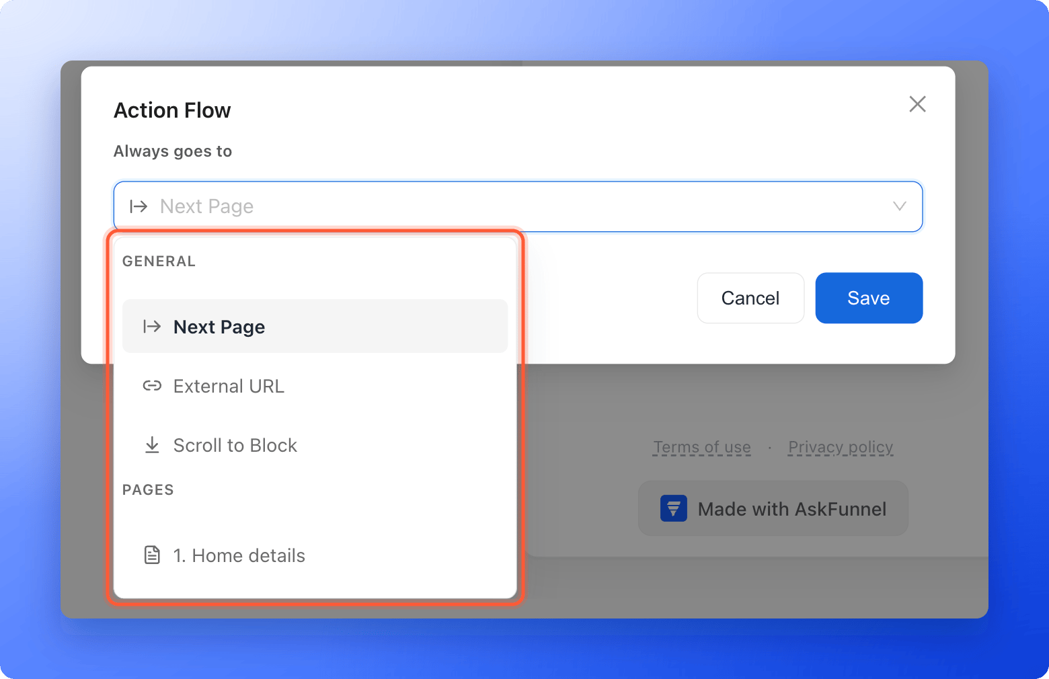This screenshot has height=679, width=1049.
Task: Click the AskFunnel funnel logo icon
Action: [674, 509]
